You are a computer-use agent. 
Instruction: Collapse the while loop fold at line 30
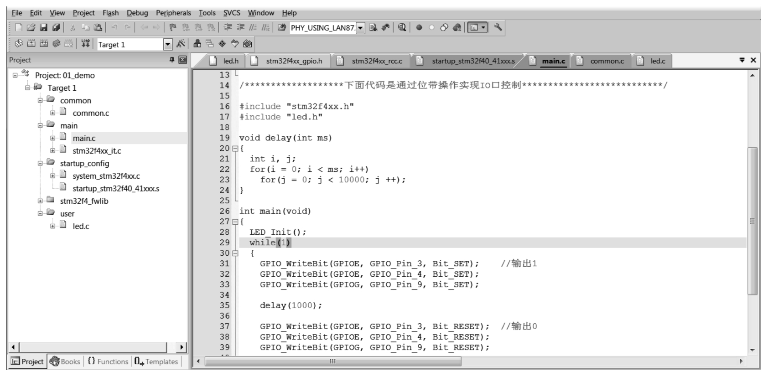[235, 253]
